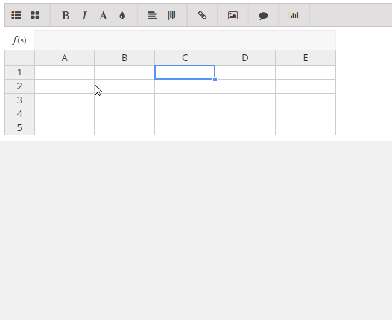This screenshot has height=320, width=392.
Task: Open the fill color droplet tool
Action: coord(122,16)
